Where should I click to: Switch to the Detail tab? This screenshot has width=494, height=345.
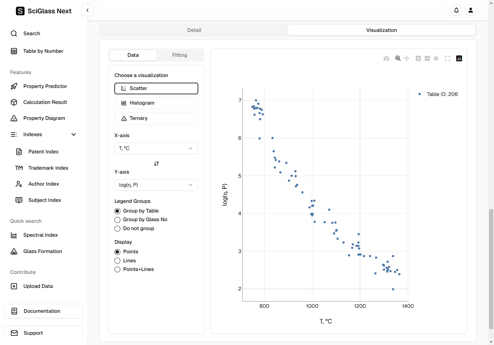194,30
